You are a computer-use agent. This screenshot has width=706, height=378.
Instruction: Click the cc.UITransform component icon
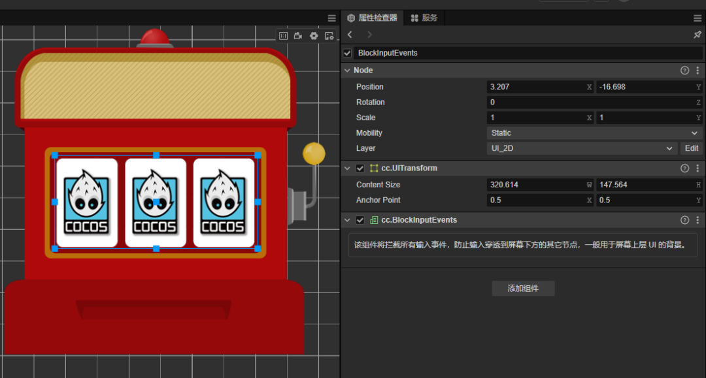point(374,168)
